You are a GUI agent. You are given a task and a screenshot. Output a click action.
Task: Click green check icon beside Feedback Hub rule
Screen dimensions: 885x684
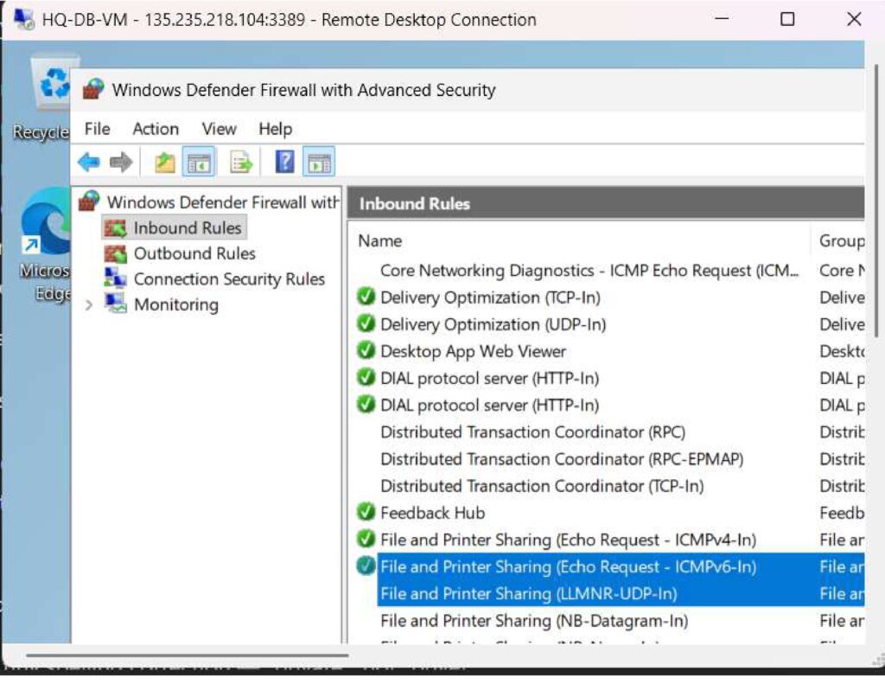click(366, 513)
